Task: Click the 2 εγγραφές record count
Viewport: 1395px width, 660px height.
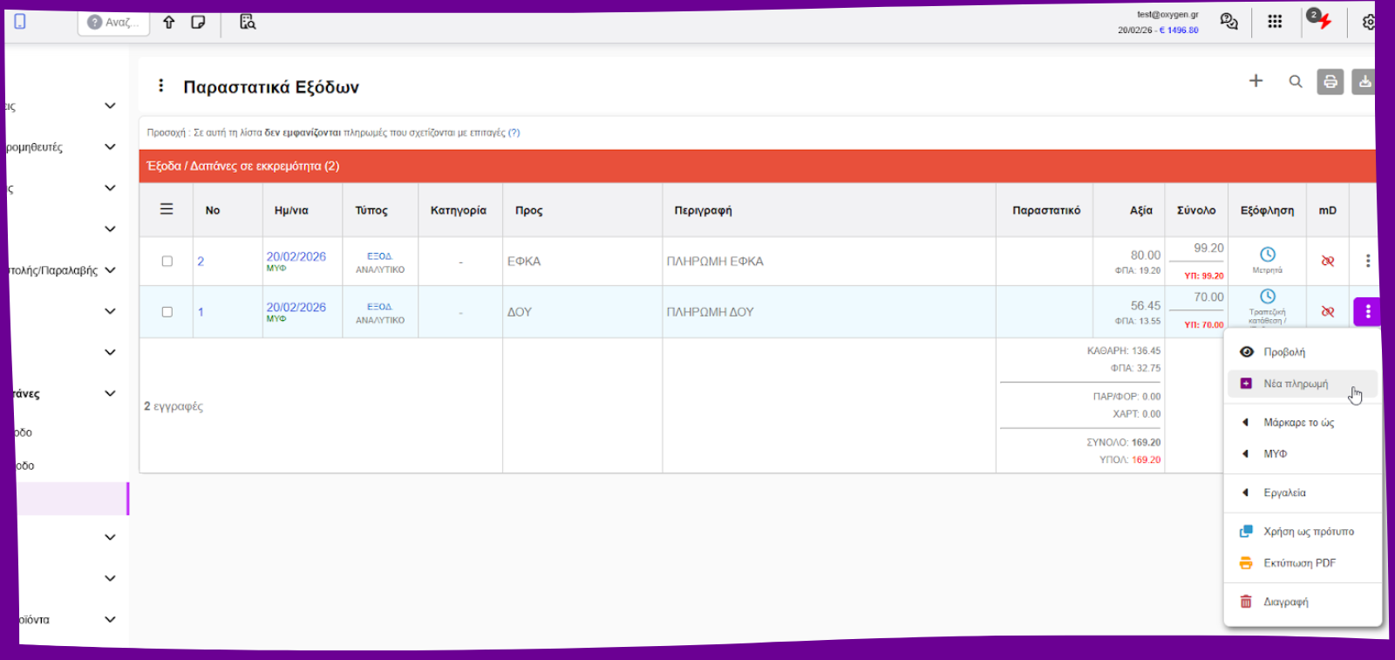Action: 174,406
